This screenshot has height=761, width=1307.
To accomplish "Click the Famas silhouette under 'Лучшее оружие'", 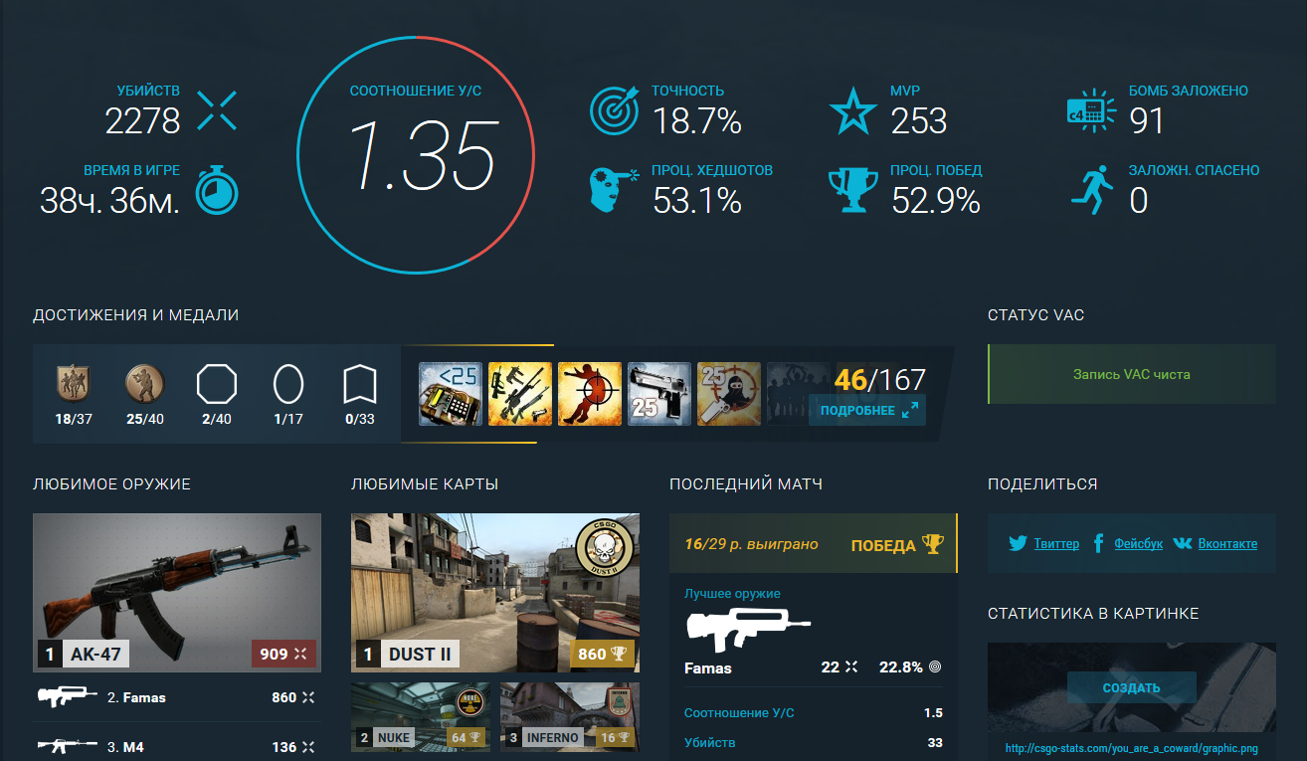I will (x=747, y=631).
